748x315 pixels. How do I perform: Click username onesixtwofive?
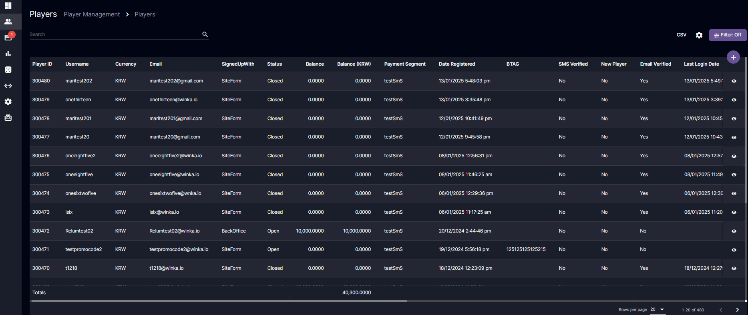80,193
